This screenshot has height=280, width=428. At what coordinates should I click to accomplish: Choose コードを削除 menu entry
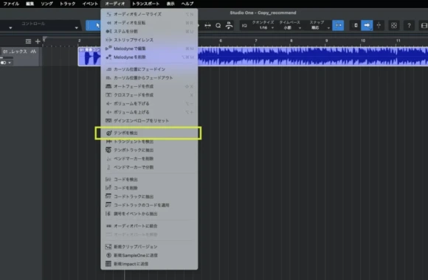click(149, 188)
